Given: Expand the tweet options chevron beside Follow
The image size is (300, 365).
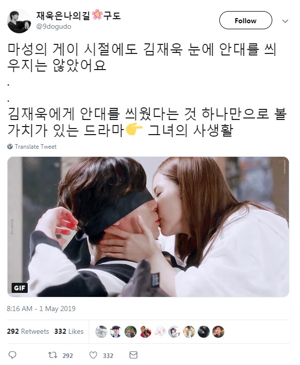Looking at the screenshot, I should coord(285,21).
